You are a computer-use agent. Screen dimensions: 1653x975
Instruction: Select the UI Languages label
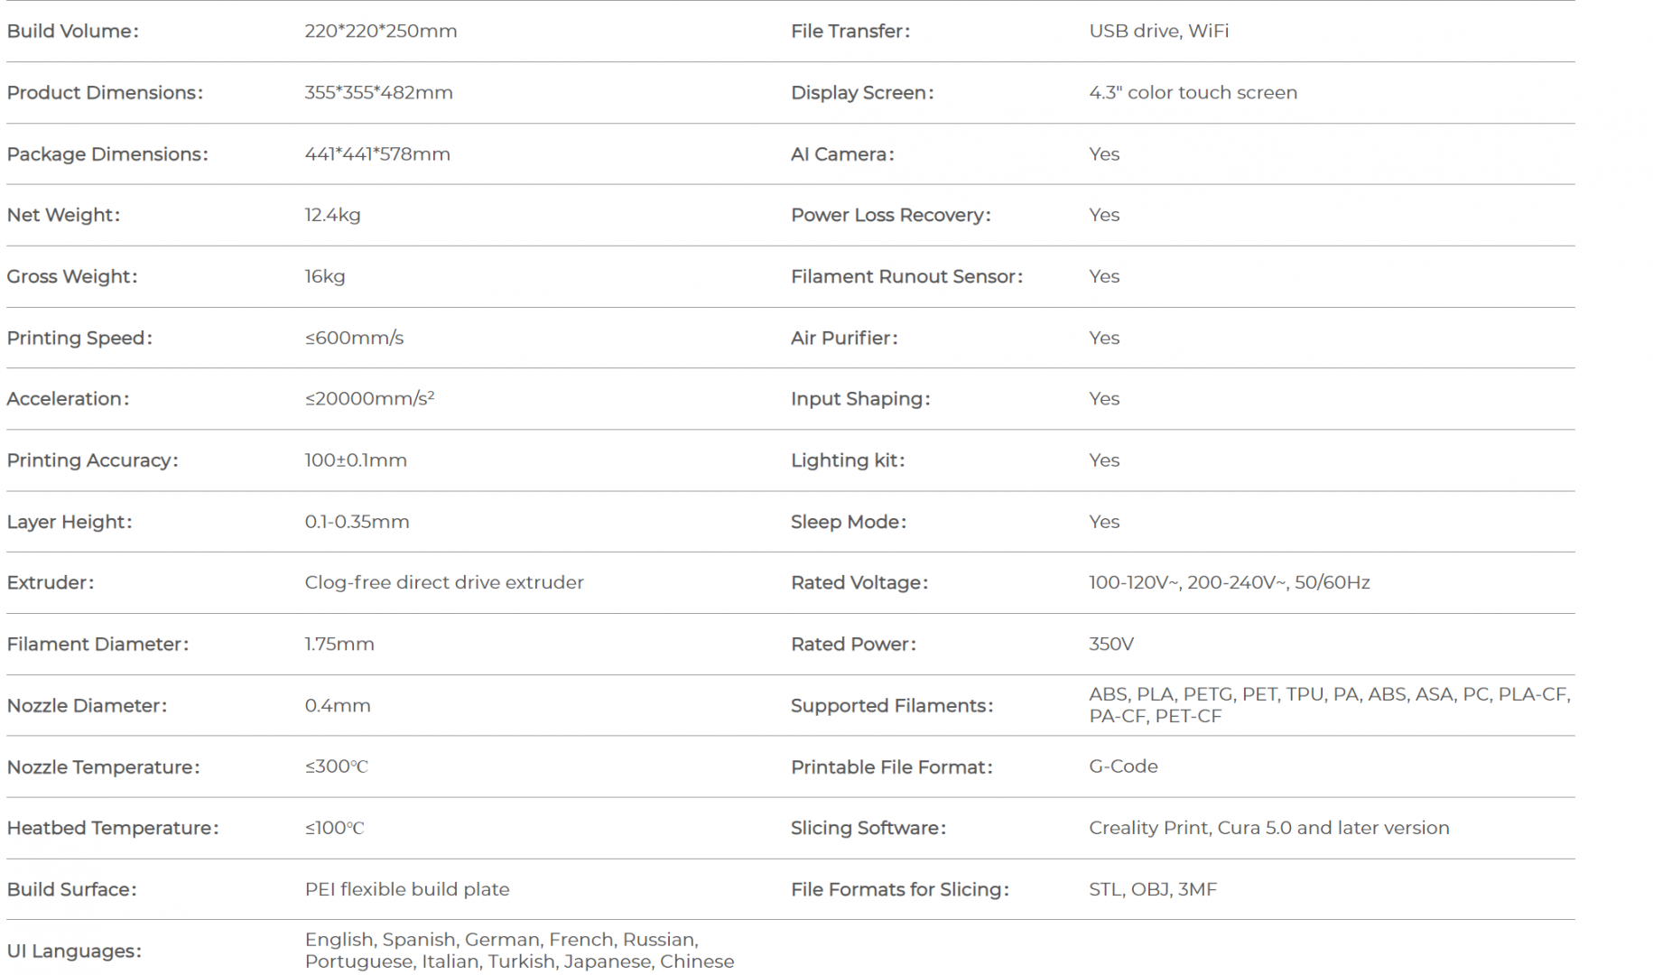(x=74, y=951)
